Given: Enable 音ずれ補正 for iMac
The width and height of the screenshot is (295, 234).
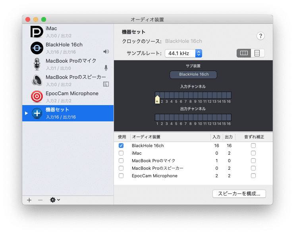Looking at the screenshot, I should [x=253, y=153].
